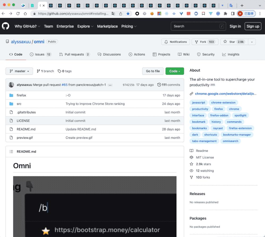The image size is (265, 237).
Task: Select the javascript topic tag
Action: coord(198,103)
